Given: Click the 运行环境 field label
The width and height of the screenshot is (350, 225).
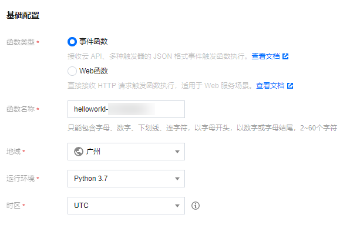Looking at the screenshot, I should point(21,179).
